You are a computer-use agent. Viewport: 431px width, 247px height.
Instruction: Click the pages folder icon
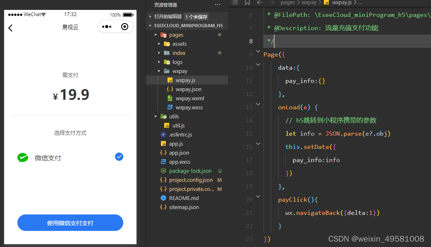(x=163, y=35)
